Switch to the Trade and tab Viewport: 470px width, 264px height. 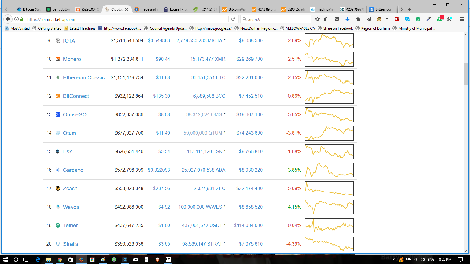click(146, 9)
